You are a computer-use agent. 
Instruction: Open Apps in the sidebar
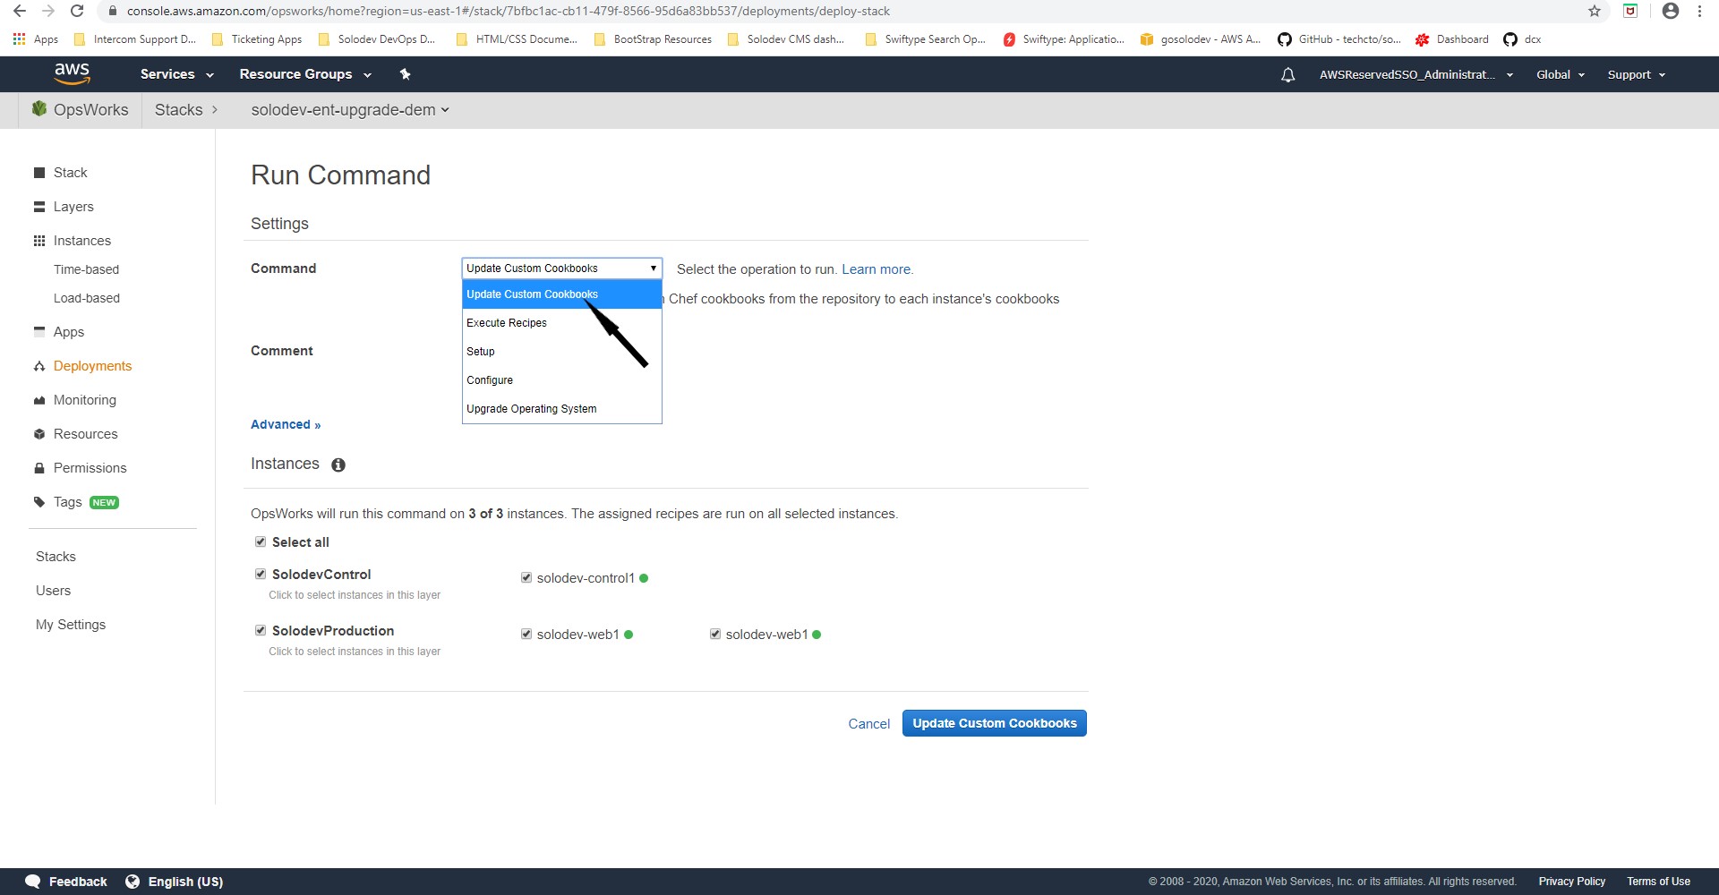coord(58,332)
